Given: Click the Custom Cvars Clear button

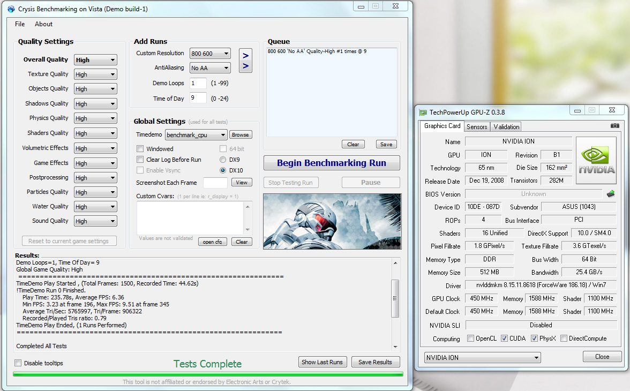Looking at the screenshot, I should (242, 242).
